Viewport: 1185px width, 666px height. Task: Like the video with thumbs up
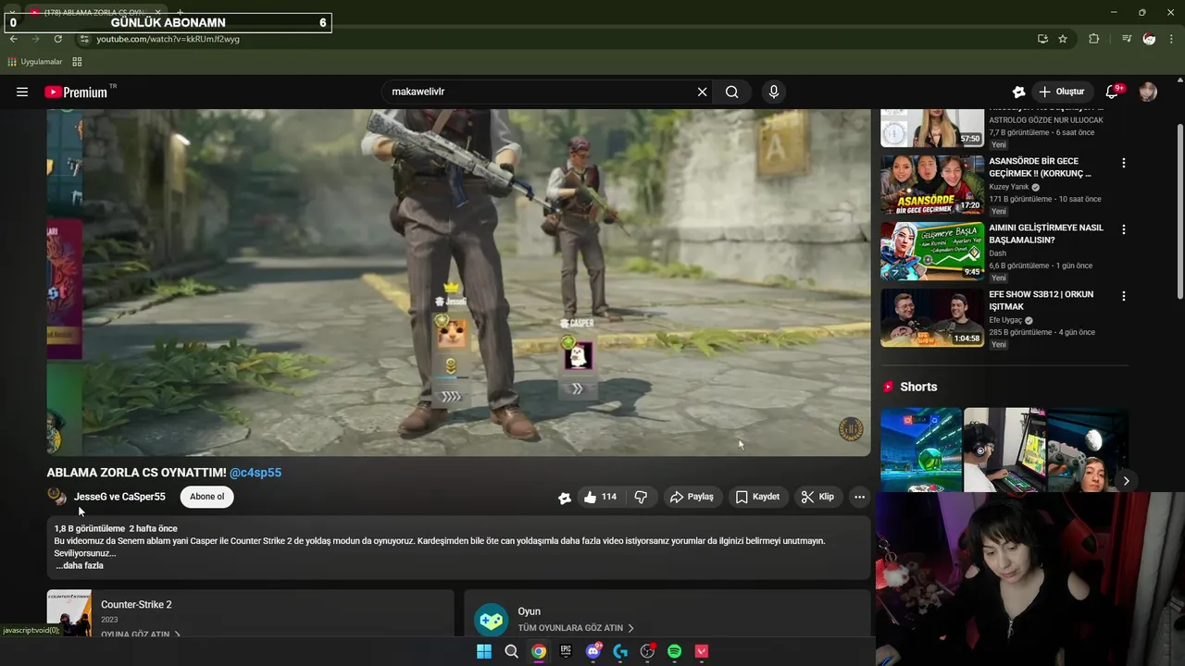point(600,497)
